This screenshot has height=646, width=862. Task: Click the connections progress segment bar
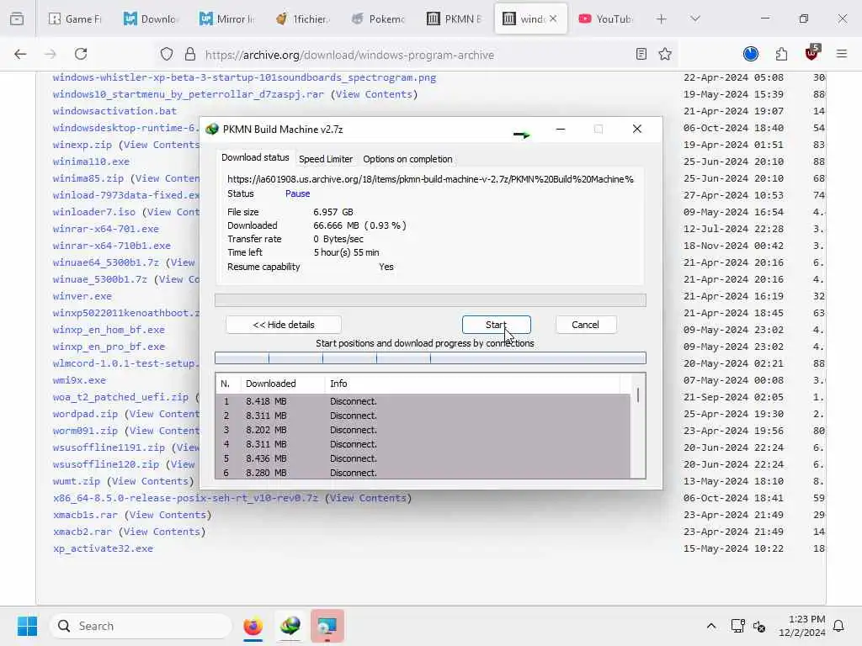[430, 358]
